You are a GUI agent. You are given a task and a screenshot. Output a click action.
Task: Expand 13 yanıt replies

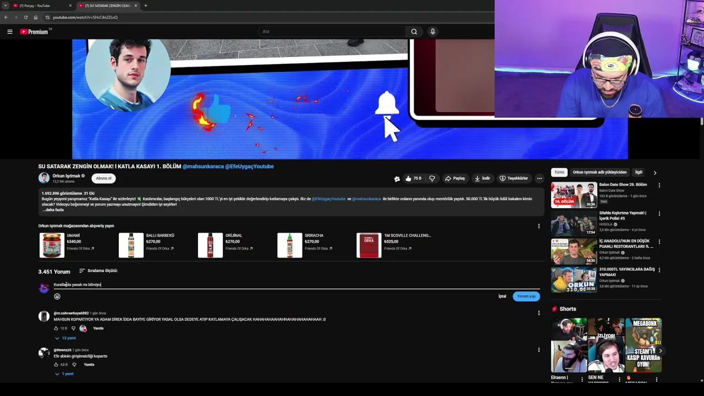(x=65, y=338)
